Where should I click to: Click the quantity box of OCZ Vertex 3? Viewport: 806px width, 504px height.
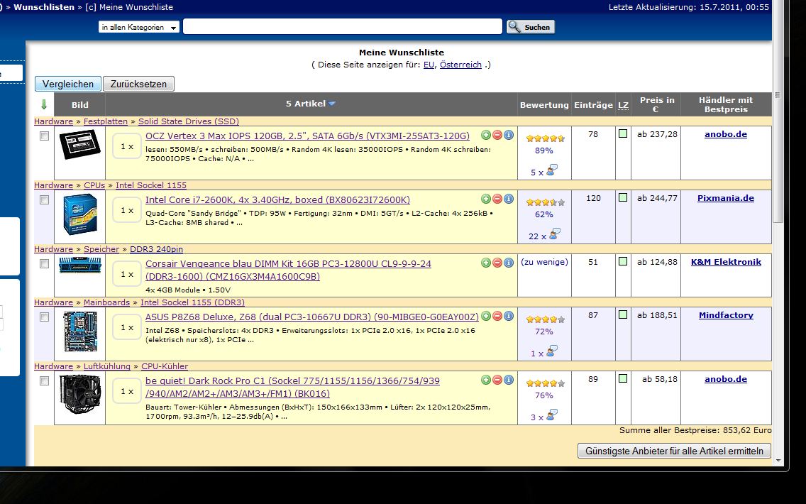click(127, 146)
